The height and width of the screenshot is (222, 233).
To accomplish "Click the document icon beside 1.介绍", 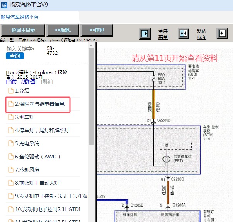I will coord(11,91).
